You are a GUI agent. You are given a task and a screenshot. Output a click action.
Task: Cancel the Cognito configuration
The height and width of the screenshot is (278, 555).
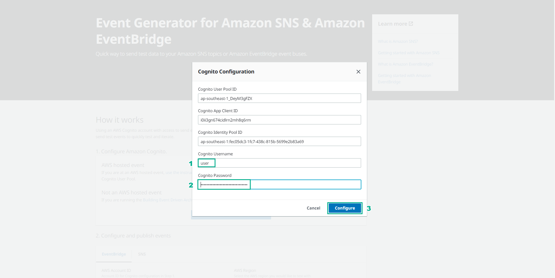[x=313, y=208]
